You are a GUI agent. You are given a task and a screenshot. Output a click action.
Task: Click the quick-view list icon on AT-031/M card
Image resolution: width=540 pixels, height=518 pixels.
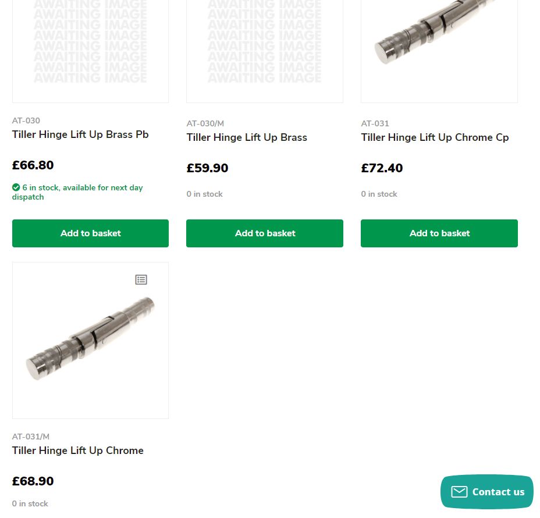point(141,279)
